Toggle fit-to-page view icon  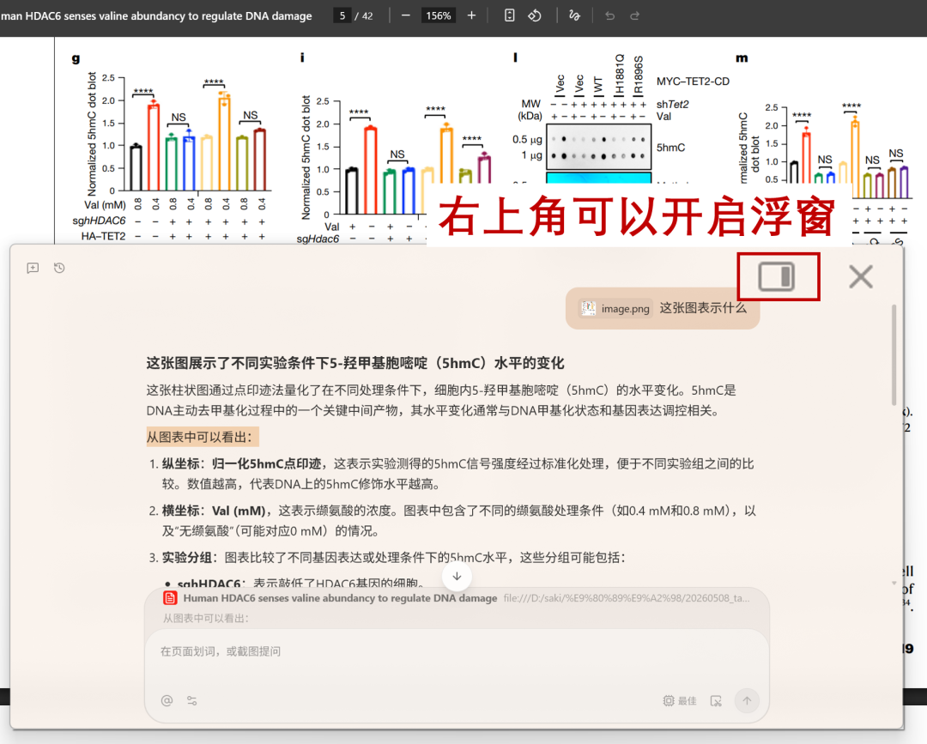point(509,16)
